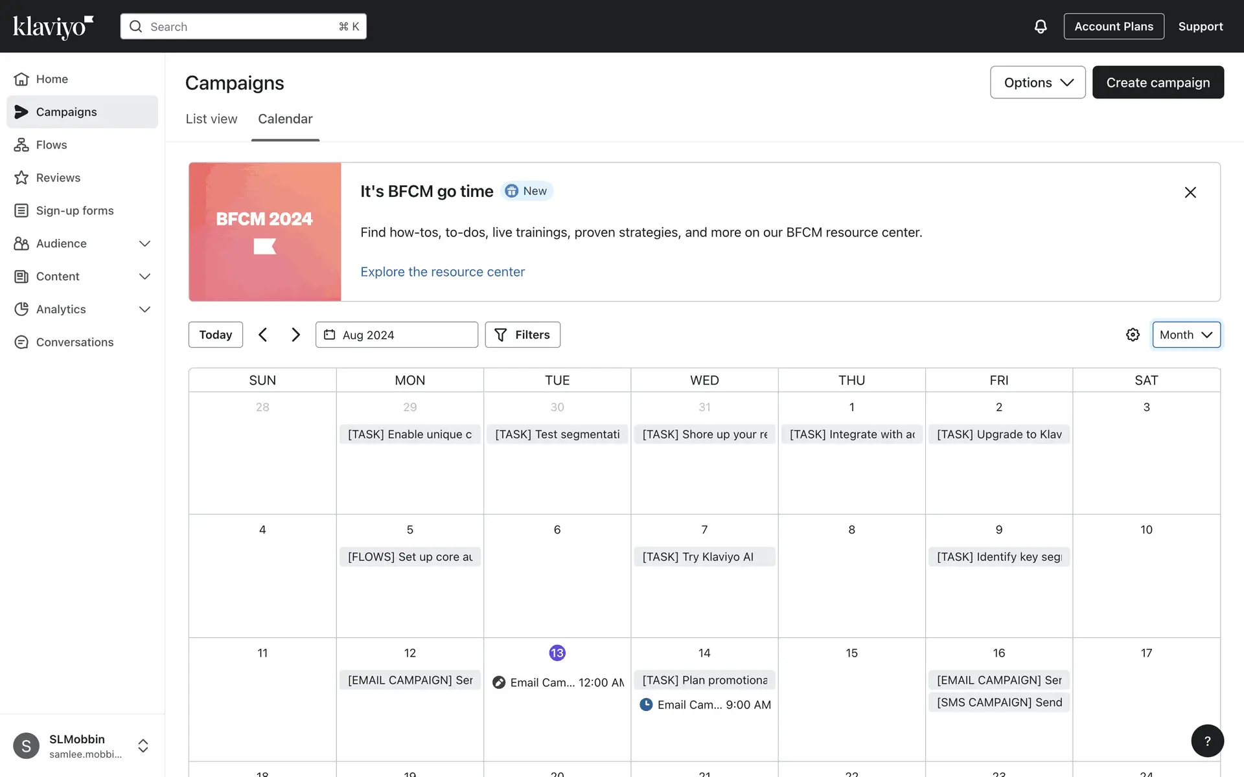Open the Month view dropdown
Image resolution: width=1244 pixels, height=777 pixels.
point(1186,335)
